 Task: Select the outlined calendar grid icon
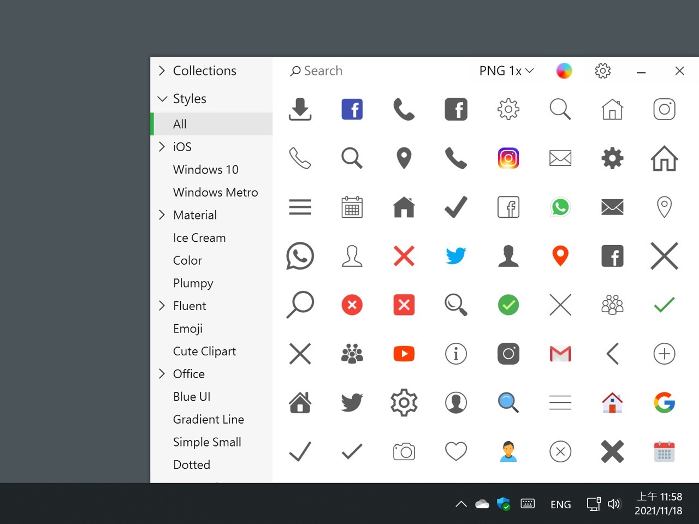point(352,207)
